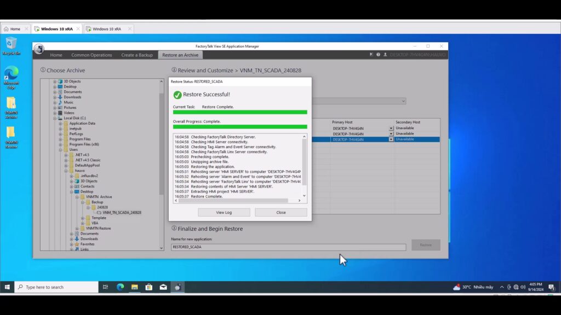Click the Microsoft Store taskbar icon

pyautogui.click(x=148, y=287)
